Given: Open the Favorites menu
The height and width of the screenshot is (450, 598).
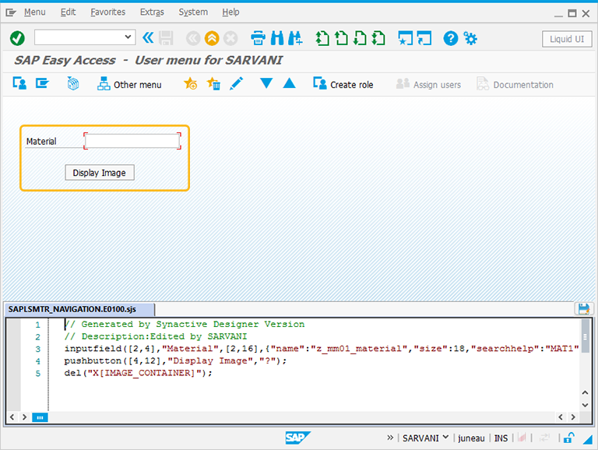Looking at the screenshot, I should tap(108, 12).
